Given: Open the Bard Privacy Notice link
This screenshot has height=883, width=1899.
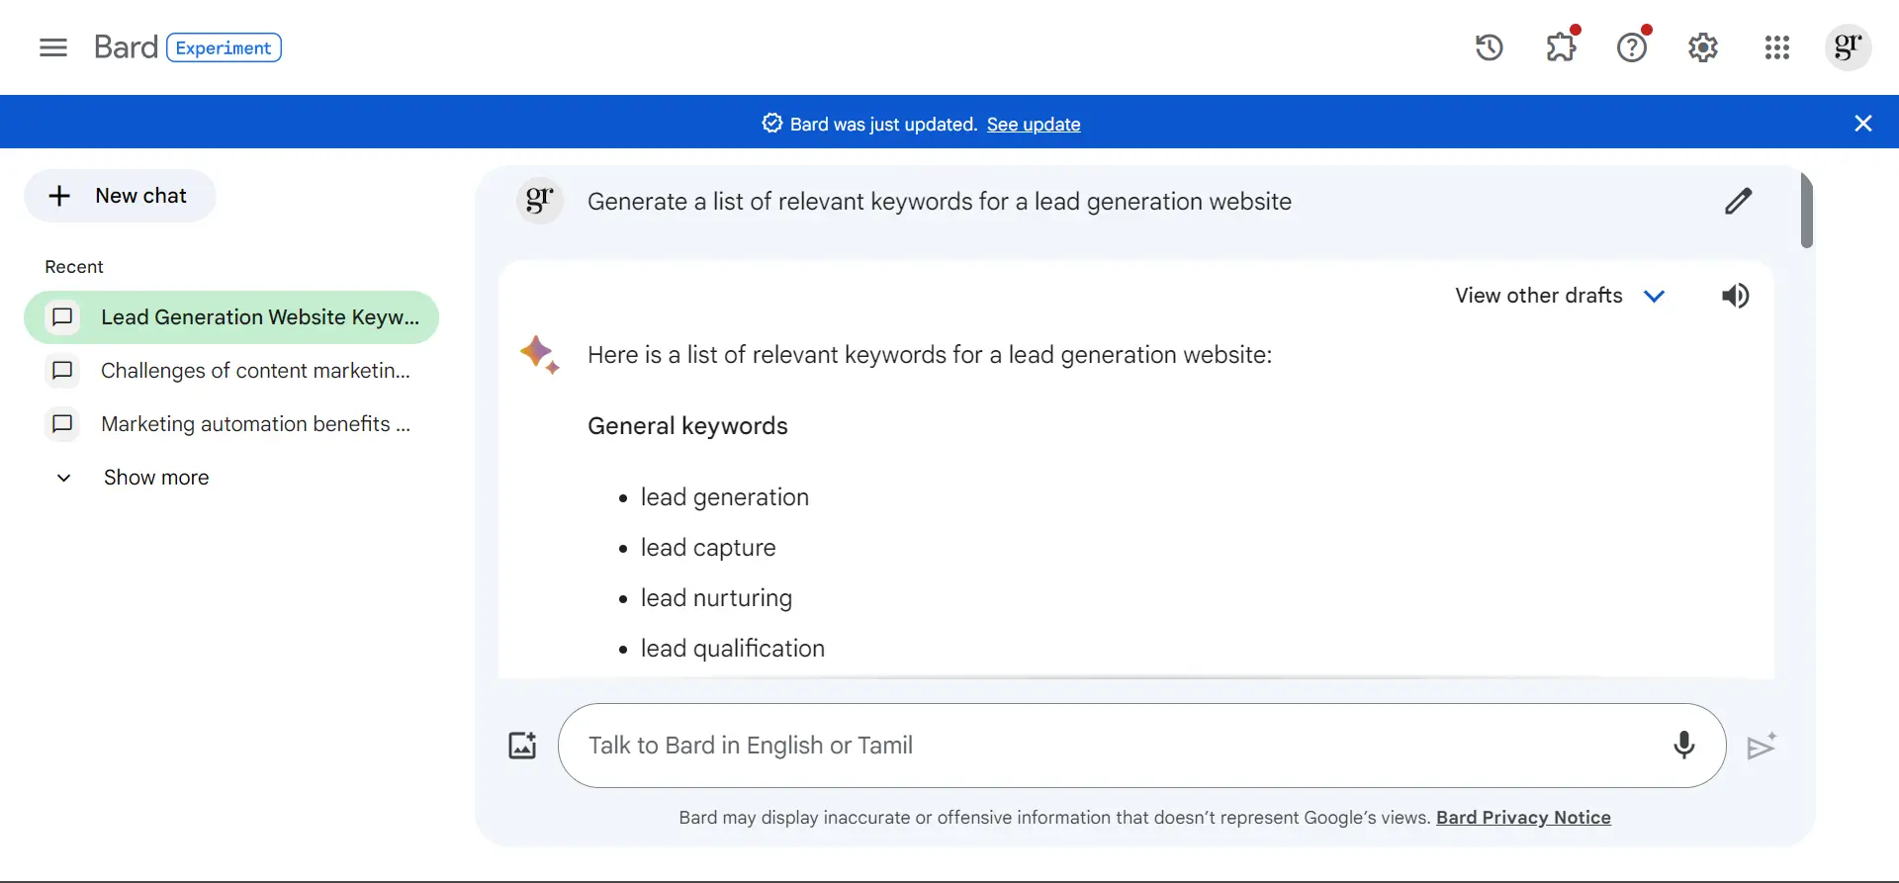Looking at the screenshot, I should (1523, 818).
